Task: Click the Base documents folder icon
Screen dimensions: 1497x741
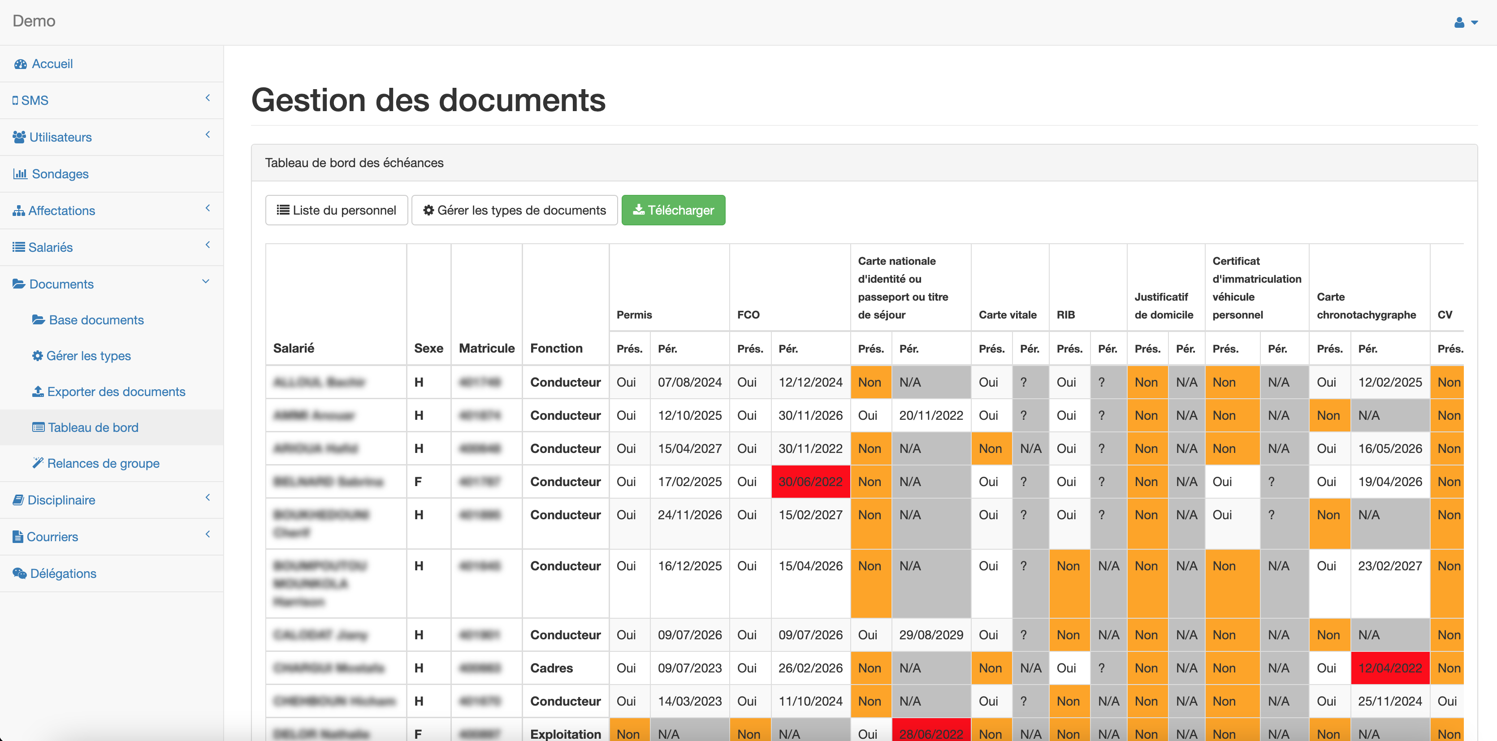Action: coord(39,319)
